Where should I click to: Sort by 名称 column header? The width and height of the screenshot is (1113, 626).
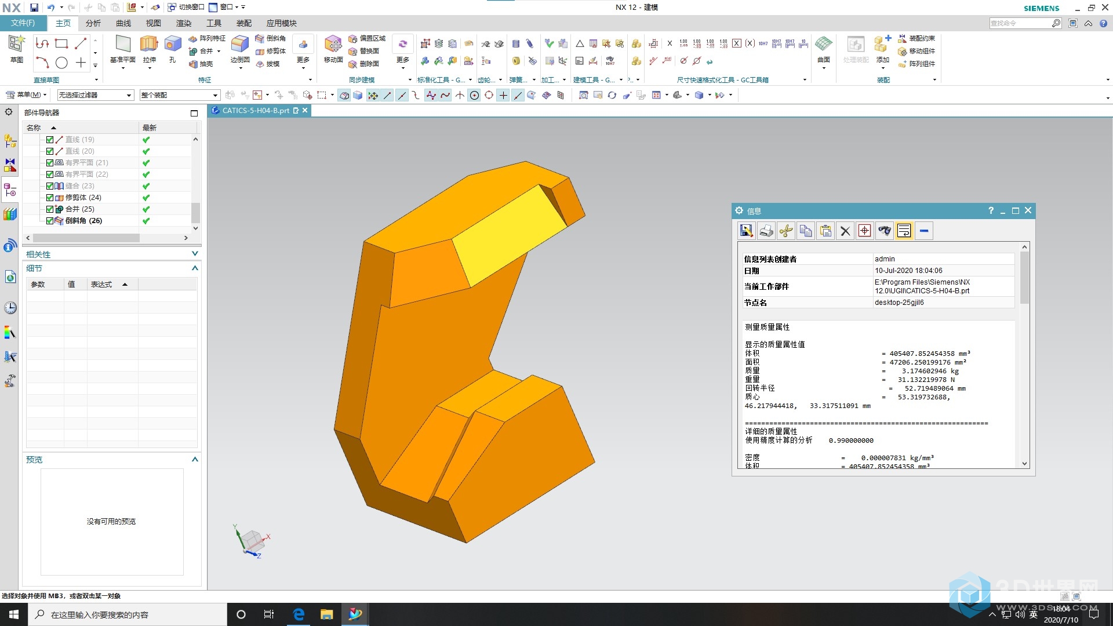[x=81, y=128]
